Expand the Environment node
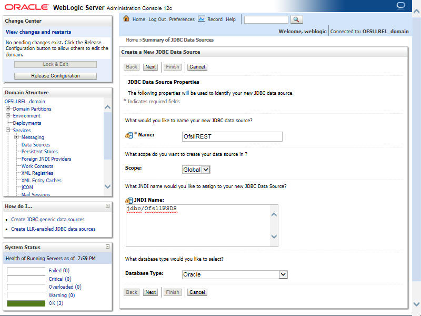The width and height of the screenshot is (421, 316). (8, 115)
